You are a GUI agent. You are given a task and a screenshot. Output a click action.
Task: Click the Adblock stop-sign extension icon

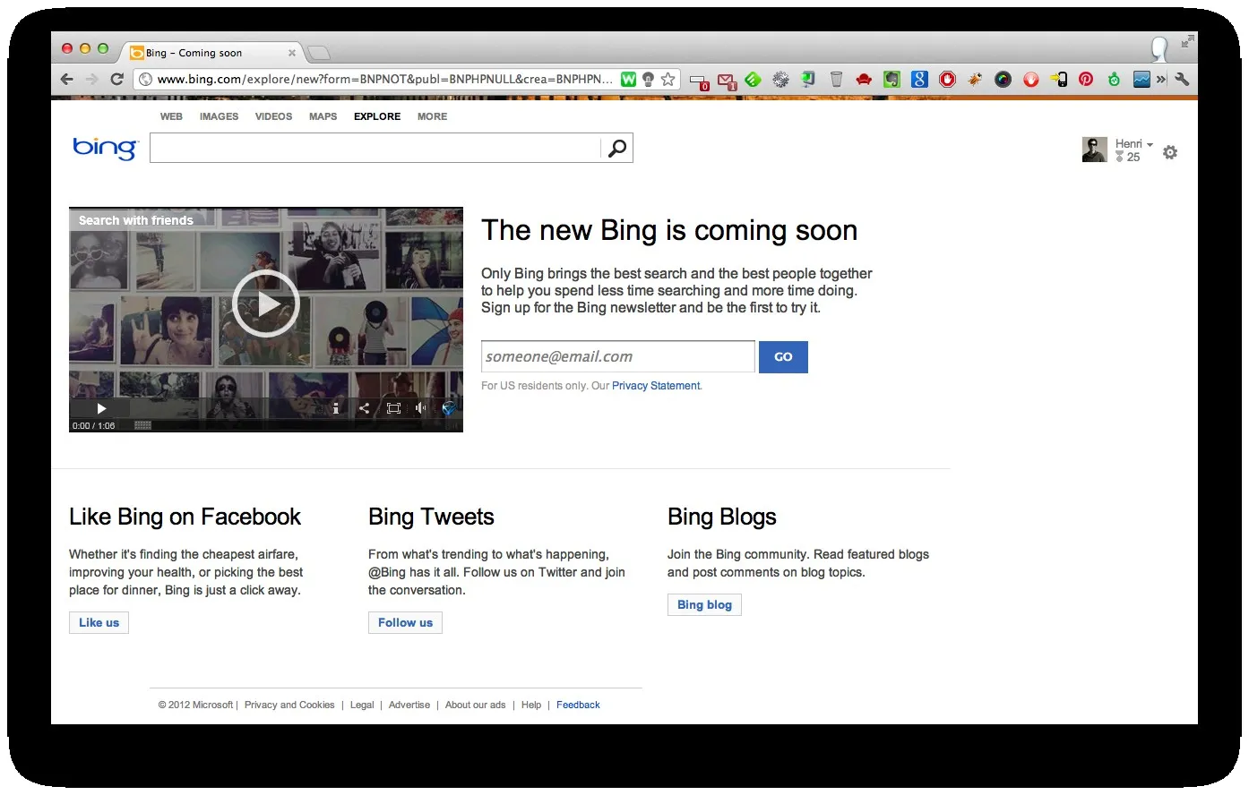tap(947, 80)
